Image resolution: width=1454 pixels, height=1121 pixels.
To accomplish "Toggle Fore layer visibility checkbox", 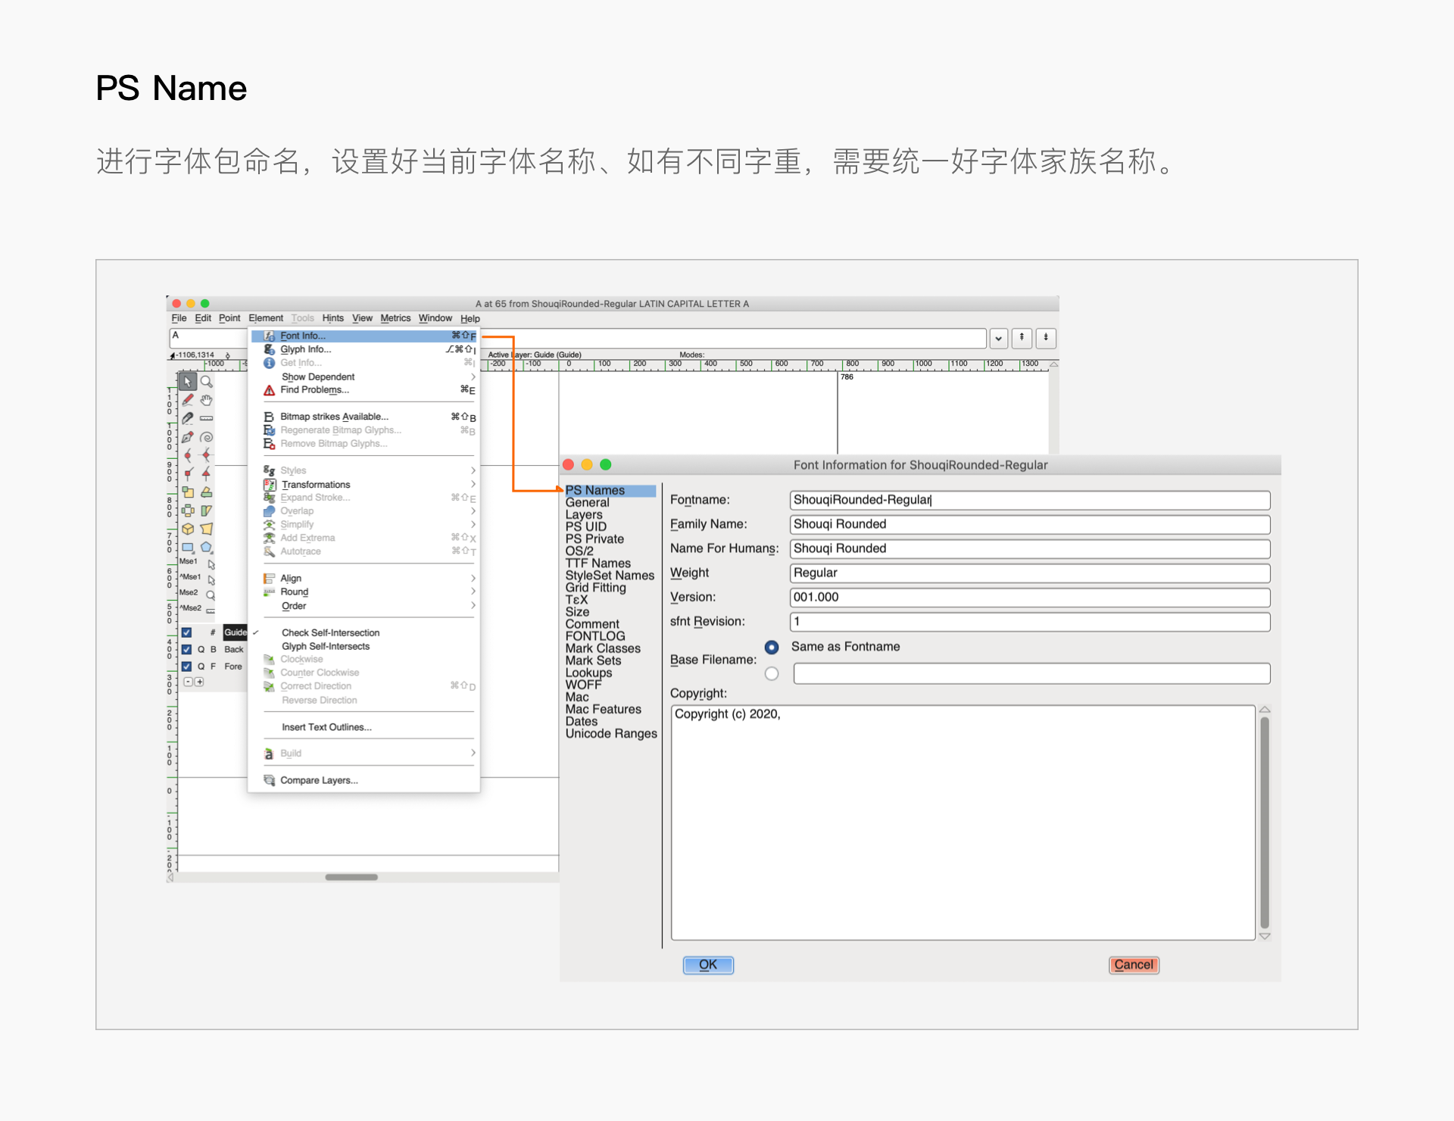I will point(186,667).
